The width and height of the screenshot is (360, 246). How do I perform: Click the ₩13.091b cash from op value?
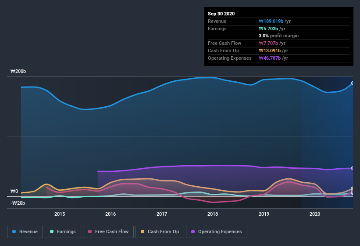click(270, 51)
